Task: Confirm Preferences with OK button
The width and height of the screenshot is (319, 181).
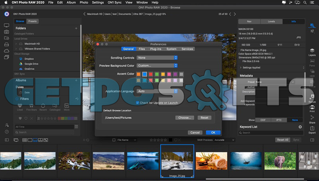Action: coord(213,133)
